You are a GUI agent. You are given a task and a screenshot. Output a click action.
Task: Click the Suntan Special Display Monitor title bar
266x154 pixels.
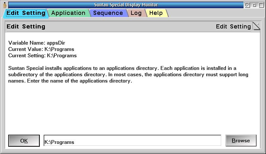(x=126, y=5)
